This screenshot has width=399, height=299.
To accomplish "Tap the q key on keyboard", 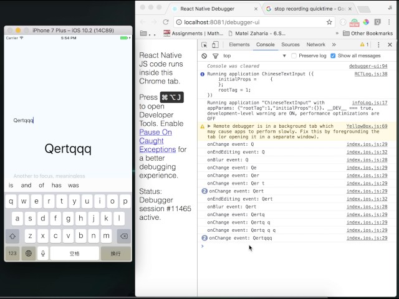I will point(11,201).
